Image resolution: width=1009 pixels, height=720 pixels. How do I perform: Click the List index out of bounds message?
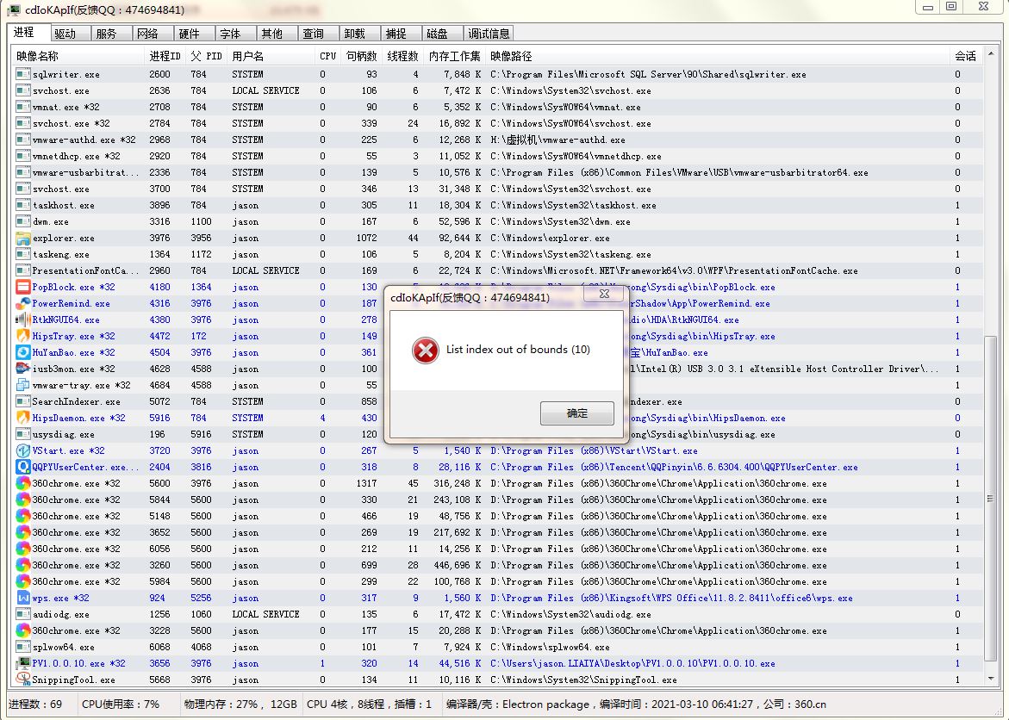point(518,350)
